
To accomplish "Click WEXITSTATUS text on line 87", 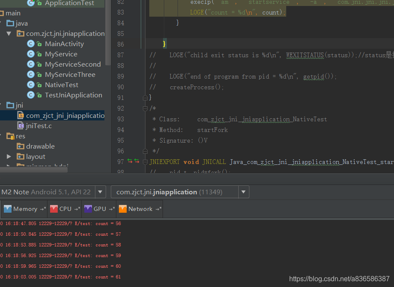I will (305, 55).
